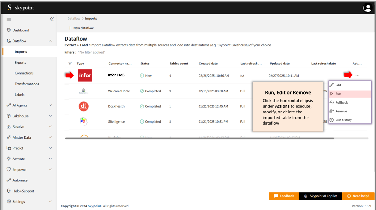
Task: Click the Remove icon in menu
Action: (332, 111)
